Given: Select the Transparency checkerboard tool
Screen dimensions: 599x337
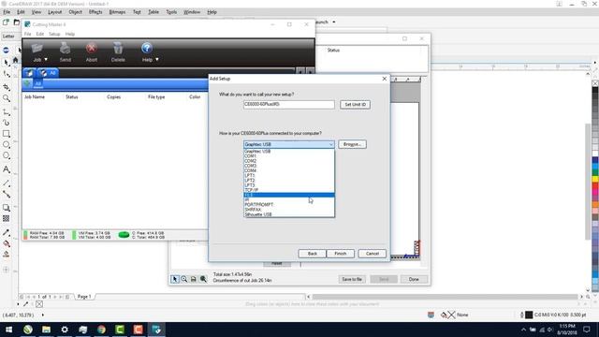Looking at the screenshot, I should [x=7, y=218].
